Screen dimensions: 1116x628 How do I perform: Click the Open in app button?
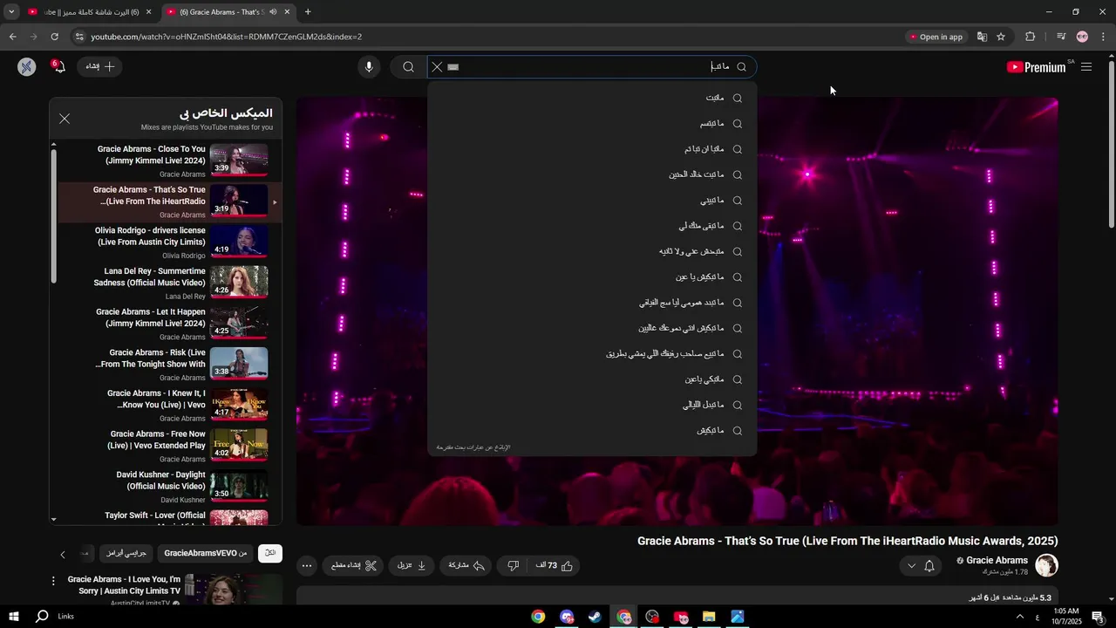point(936,37)
